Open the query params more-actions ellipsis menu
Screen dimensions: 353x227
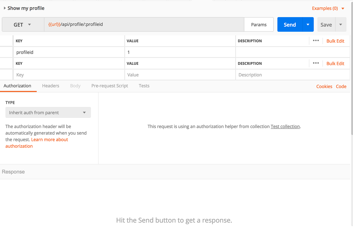click(x=315, y=63)
